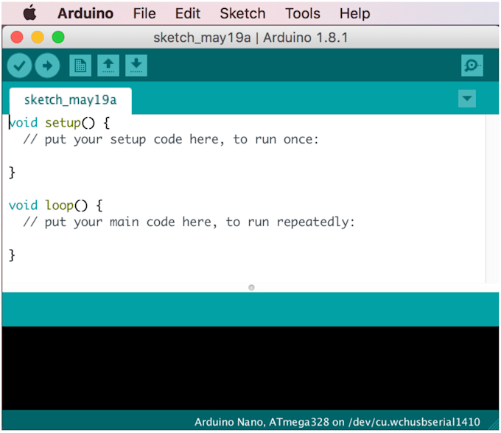Open the Help menu
Screen dimensions: 501x433
354,13
